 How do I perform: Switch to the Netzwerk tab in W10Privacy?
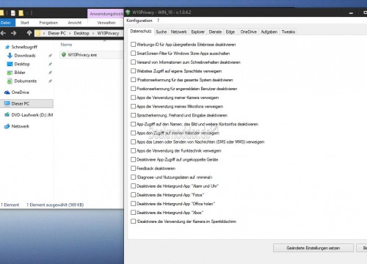(179, 32)
